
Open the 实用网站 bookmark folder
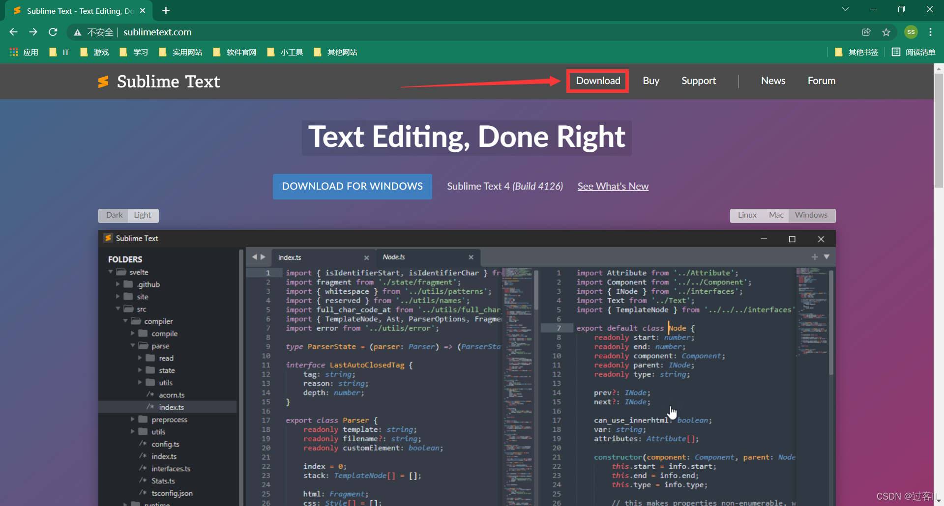[x=180, y=52]
